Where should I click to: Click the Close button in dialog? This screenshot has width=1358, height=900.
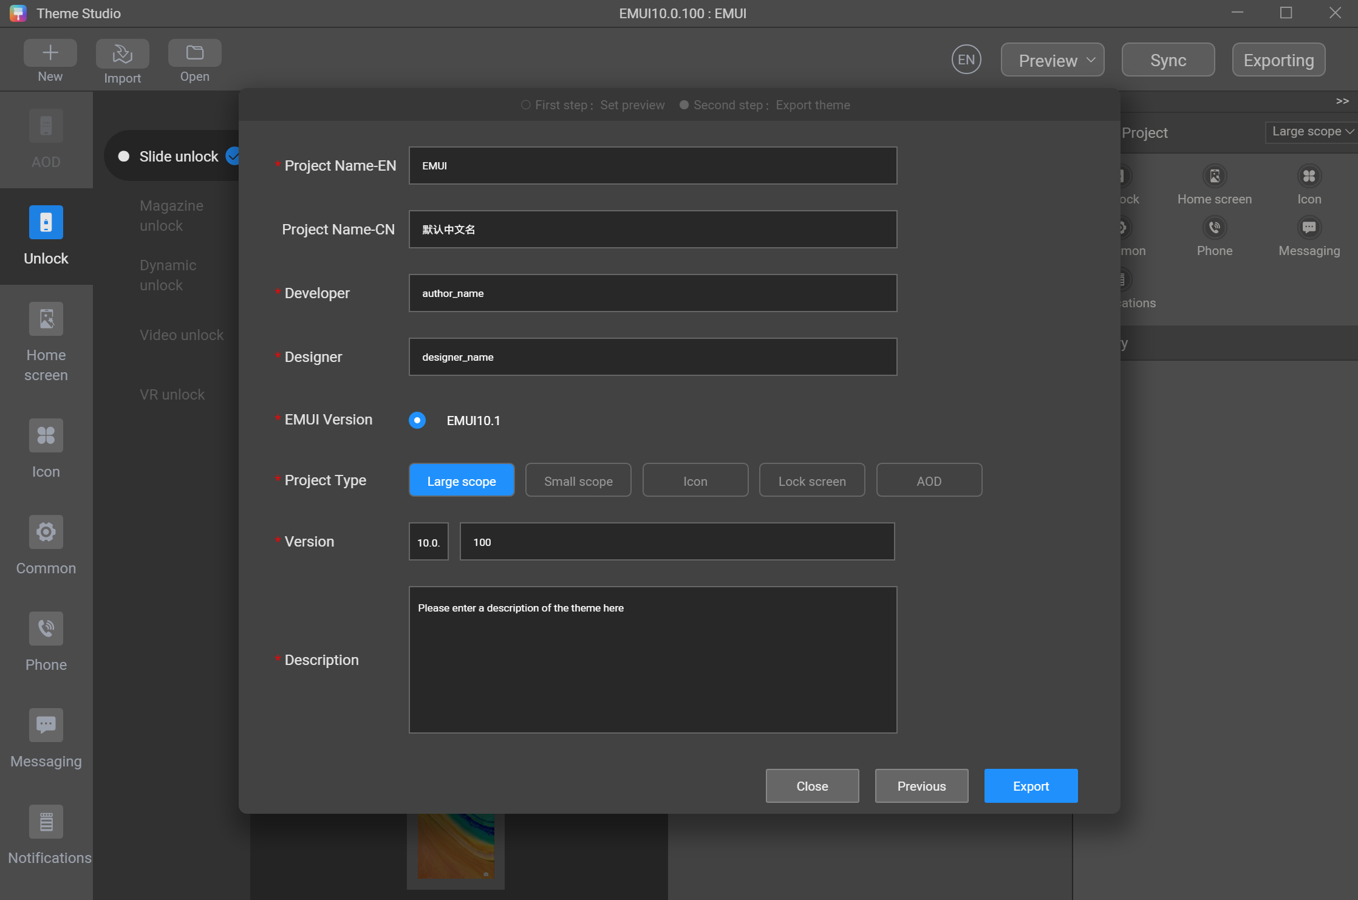812,786
